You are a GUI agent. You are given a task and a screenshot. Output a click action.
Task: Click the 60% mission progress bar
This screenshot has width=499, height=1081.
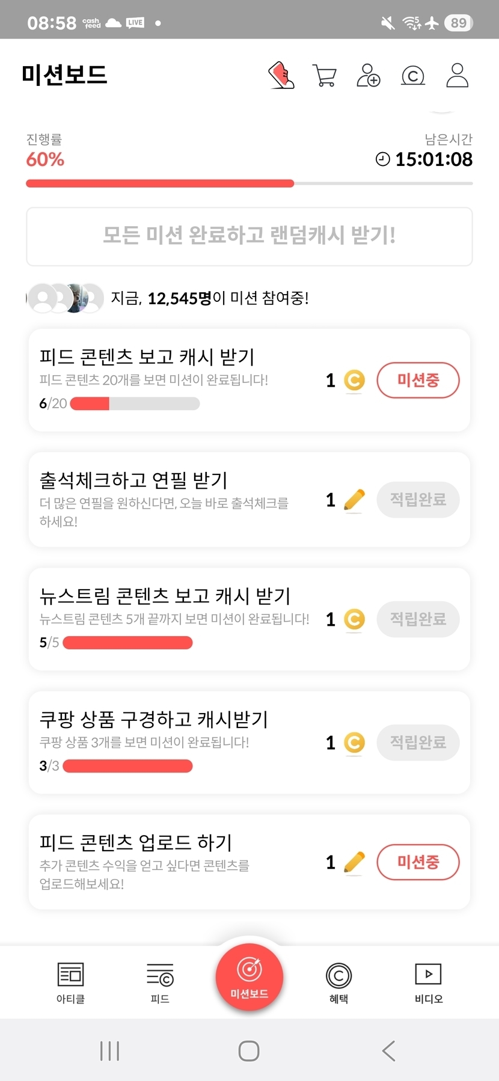tap(249, 183)
